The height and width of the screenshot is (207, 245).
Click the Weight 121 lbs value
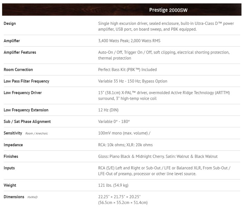(x=113, y=186)
